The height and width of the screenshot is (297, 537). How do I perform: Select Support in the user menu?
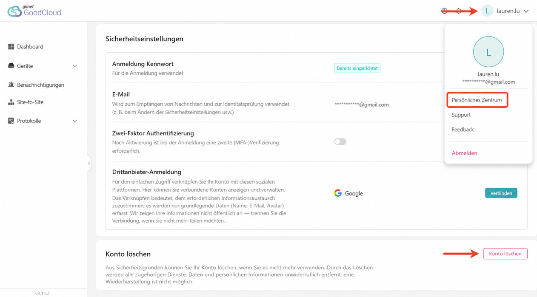[x=461, y=115]
